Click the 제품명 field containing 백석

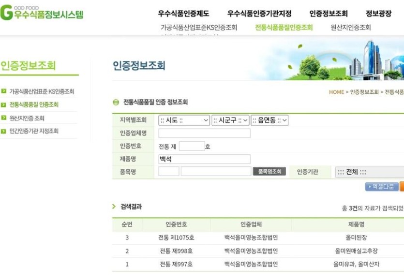point(204,159)
